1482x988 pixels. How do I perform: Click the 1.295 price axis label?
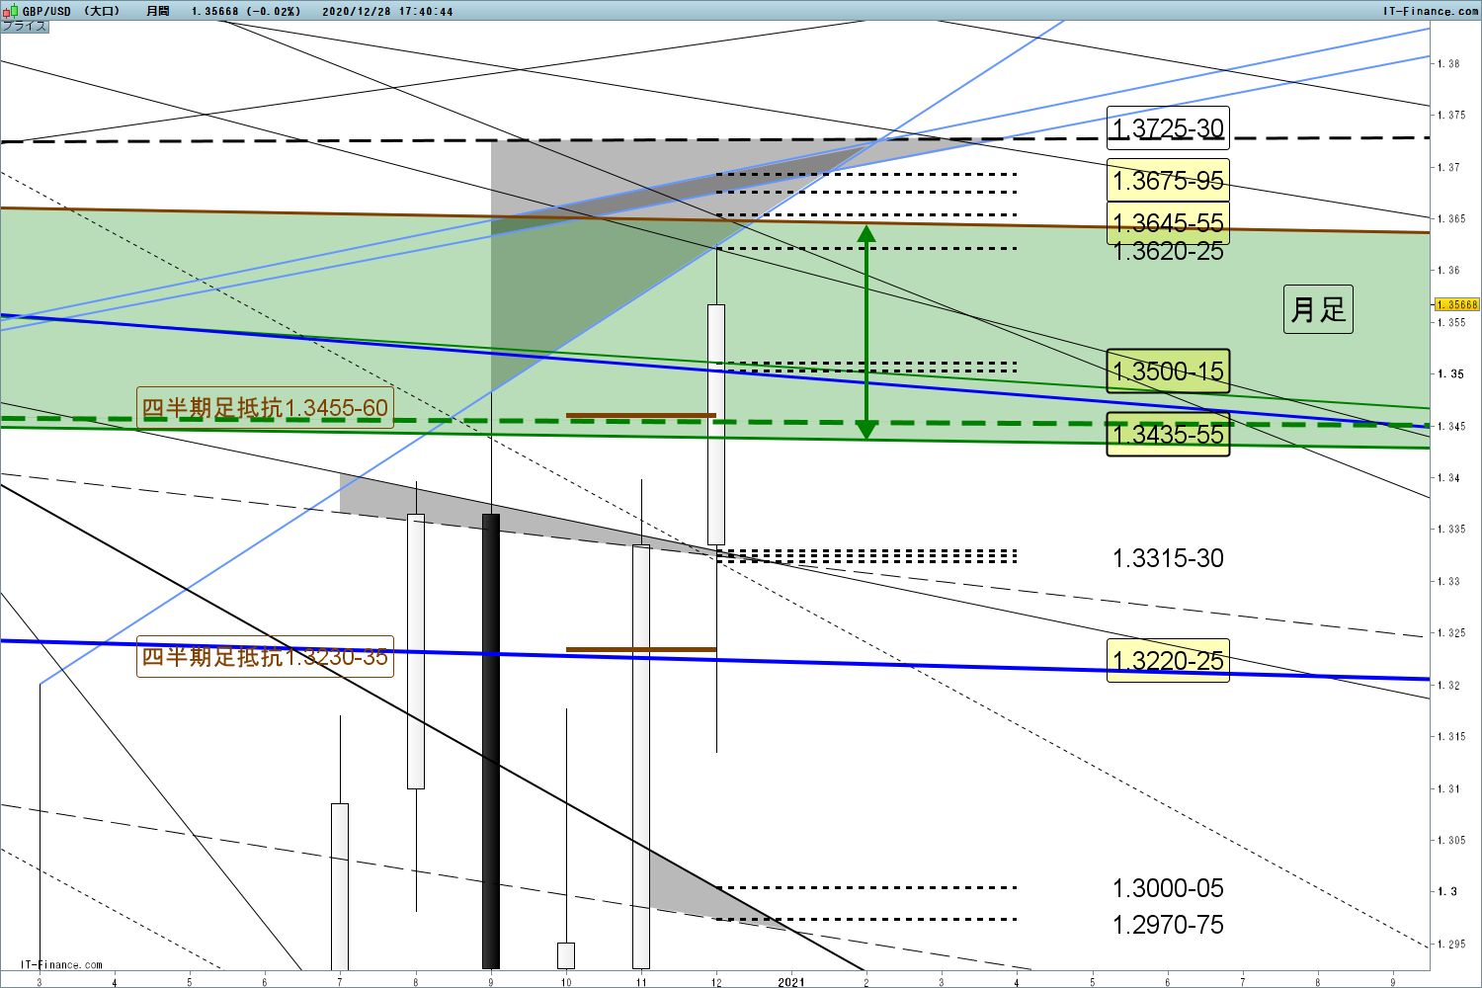(1451, 944)
